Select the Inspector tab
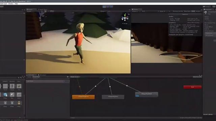This screenshot has width=216, height=121. pos(208,9)
